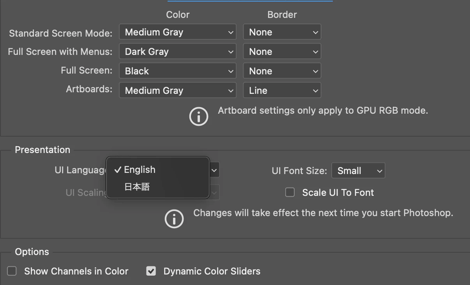
Task: Open the UI Font Size dropdown
Action: tap(358, 171)
